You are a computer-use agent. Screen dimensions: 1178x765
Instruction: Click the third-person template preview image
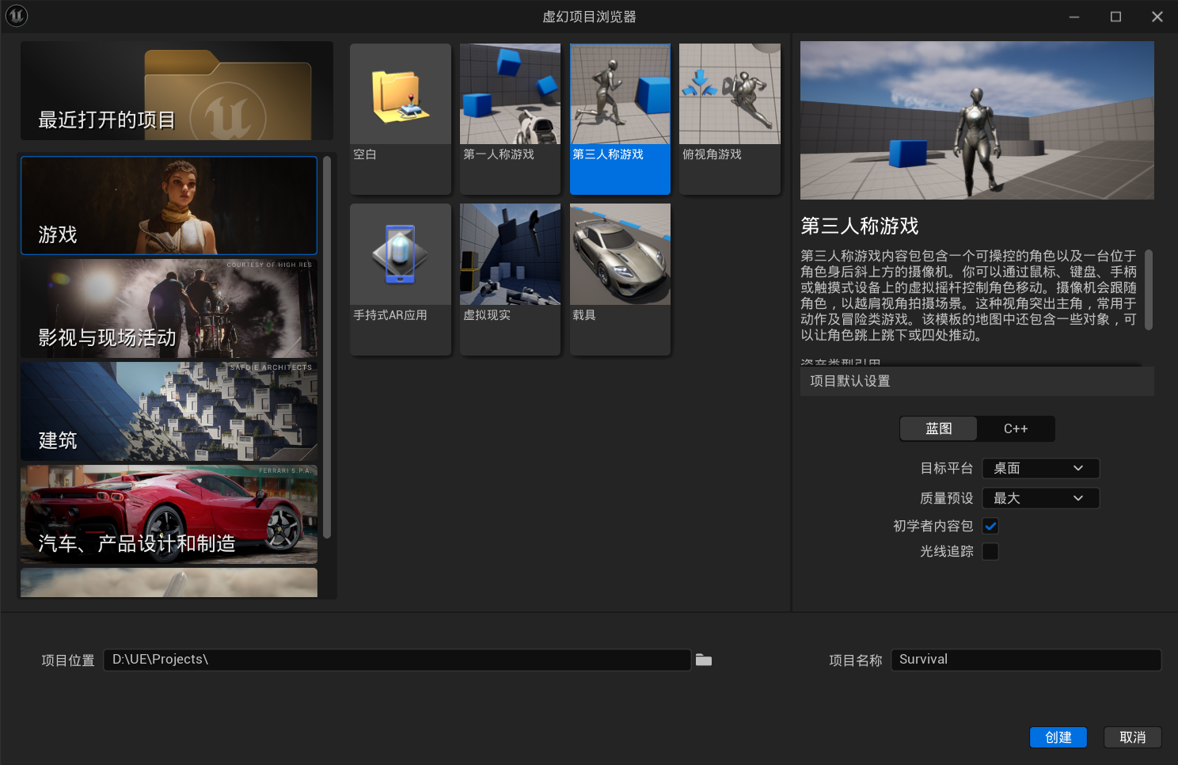tap(977, 120)
